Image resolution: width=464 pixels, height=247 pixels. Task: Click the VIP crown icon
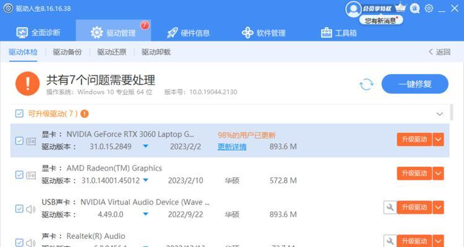tap(400, 7)
